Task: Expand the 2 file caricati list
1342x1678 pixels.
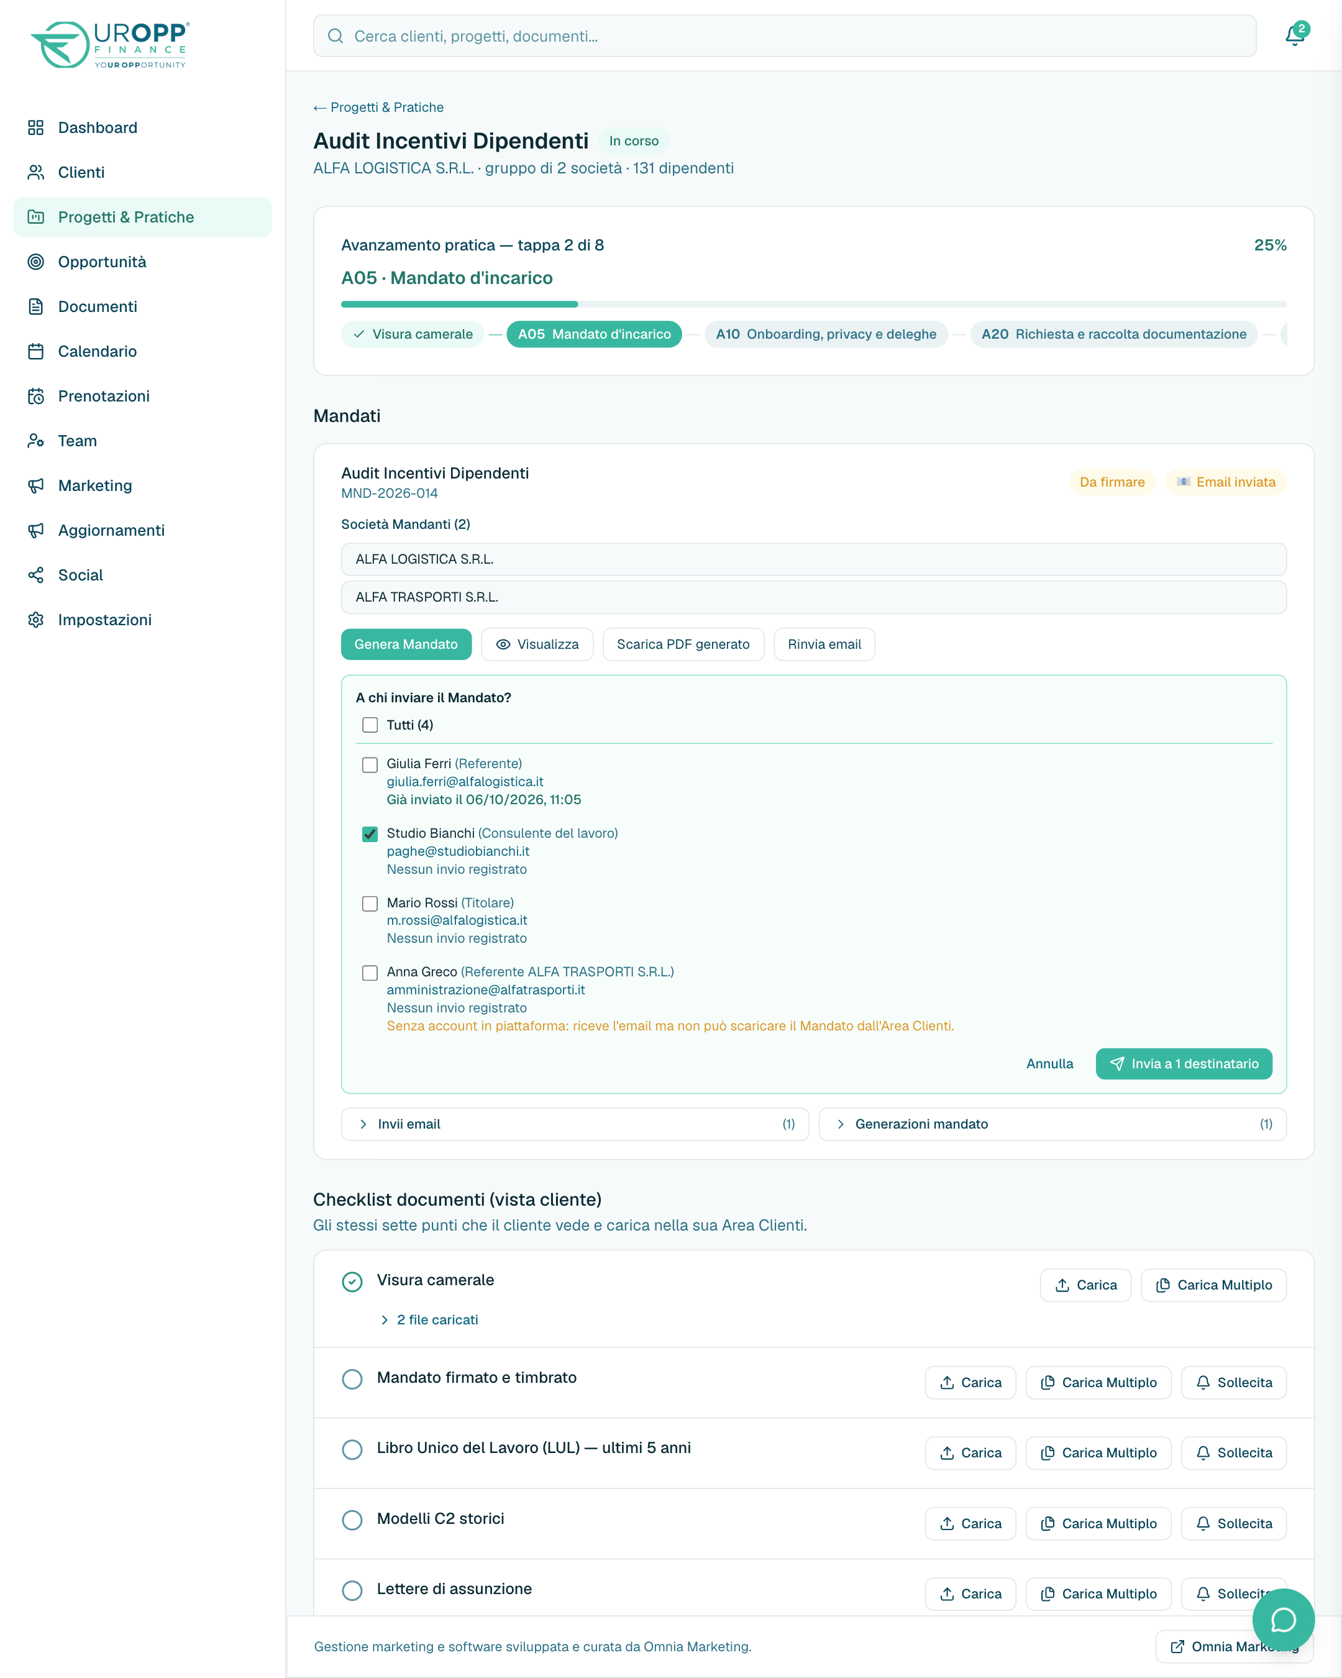Action: (x=429, y=1320)
